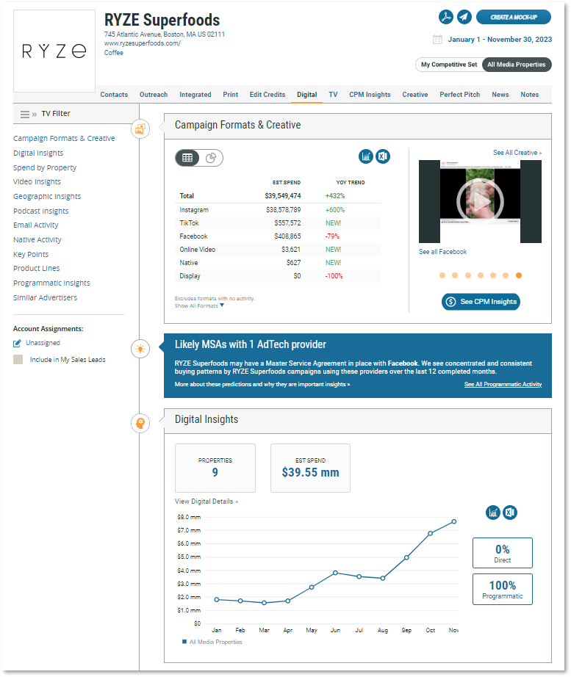
Task: Select the last orange carousel dot
Action: coord(519,275)
